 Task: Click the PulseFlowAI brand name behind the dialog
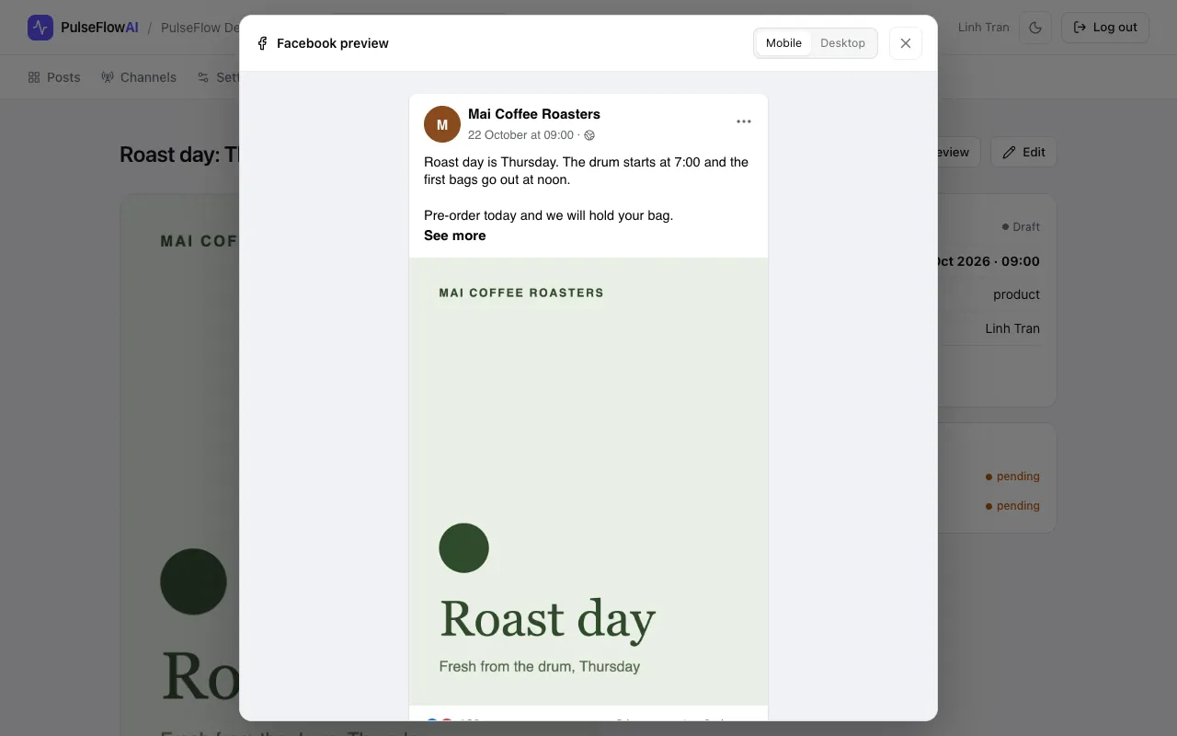pos(99,28)
